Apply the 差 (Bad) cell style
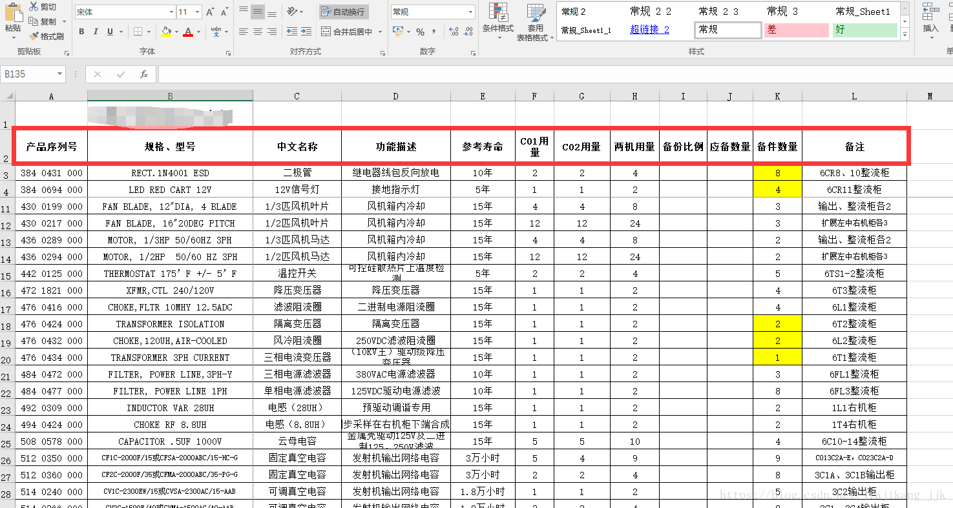953x508 pixels. click(796, 30)
